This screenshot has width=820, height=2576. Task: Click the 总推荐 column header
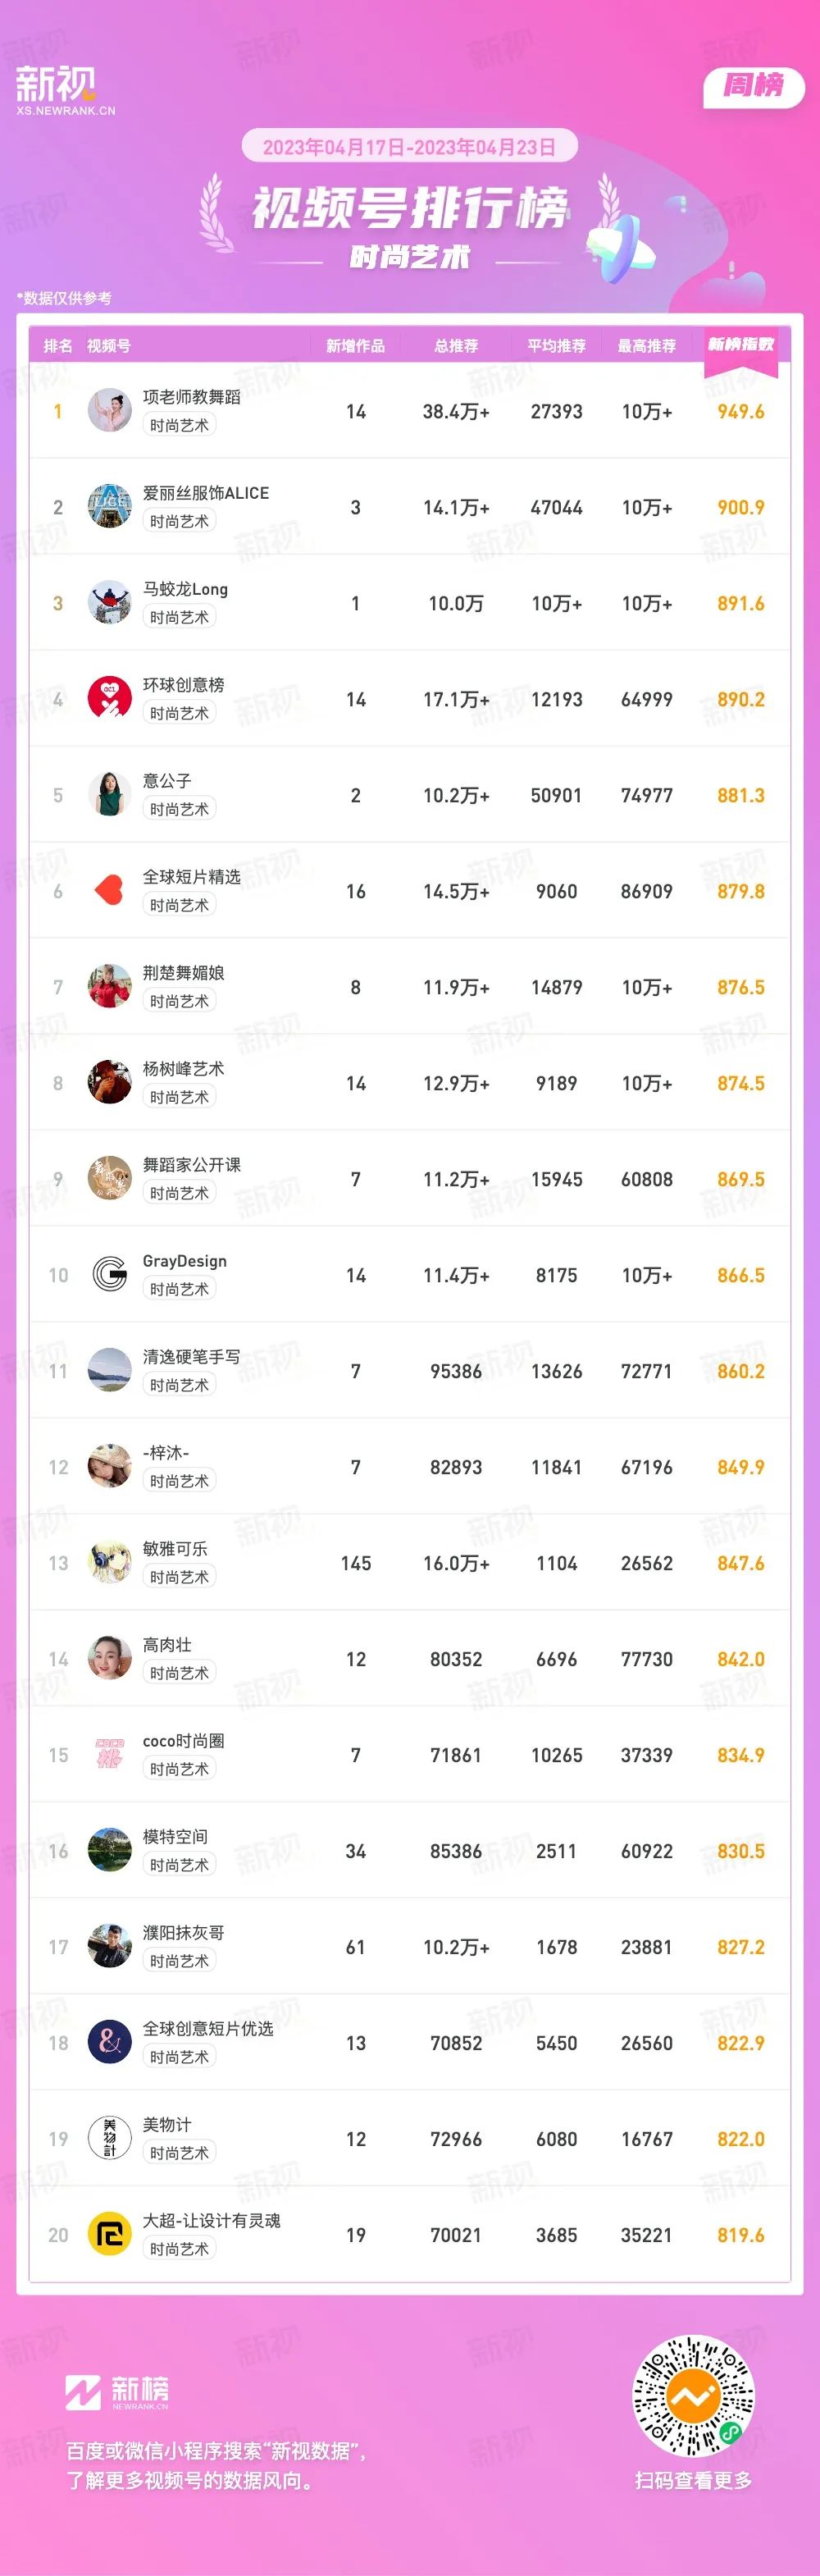pos(456,346)
